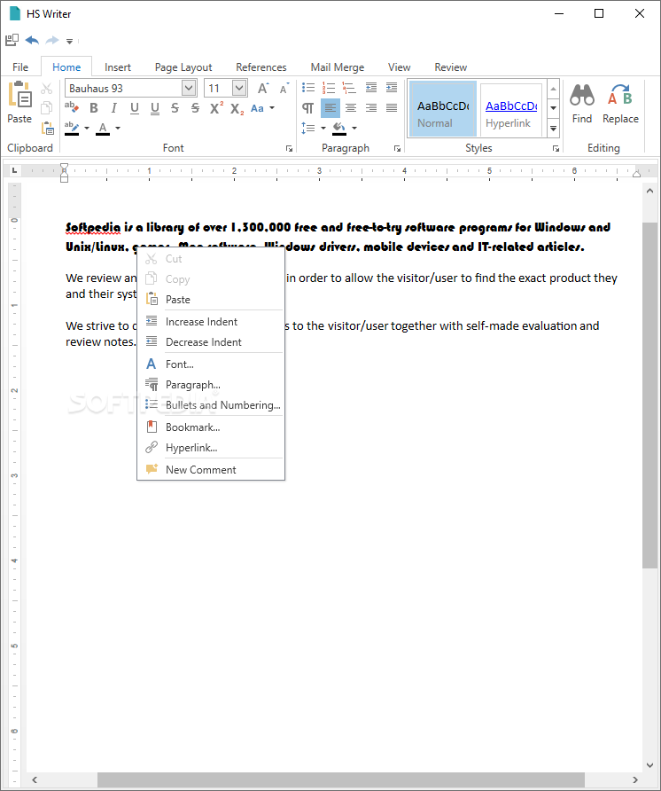Click the Cut scissors icon in Clipboard group

(x=47, y=89)
